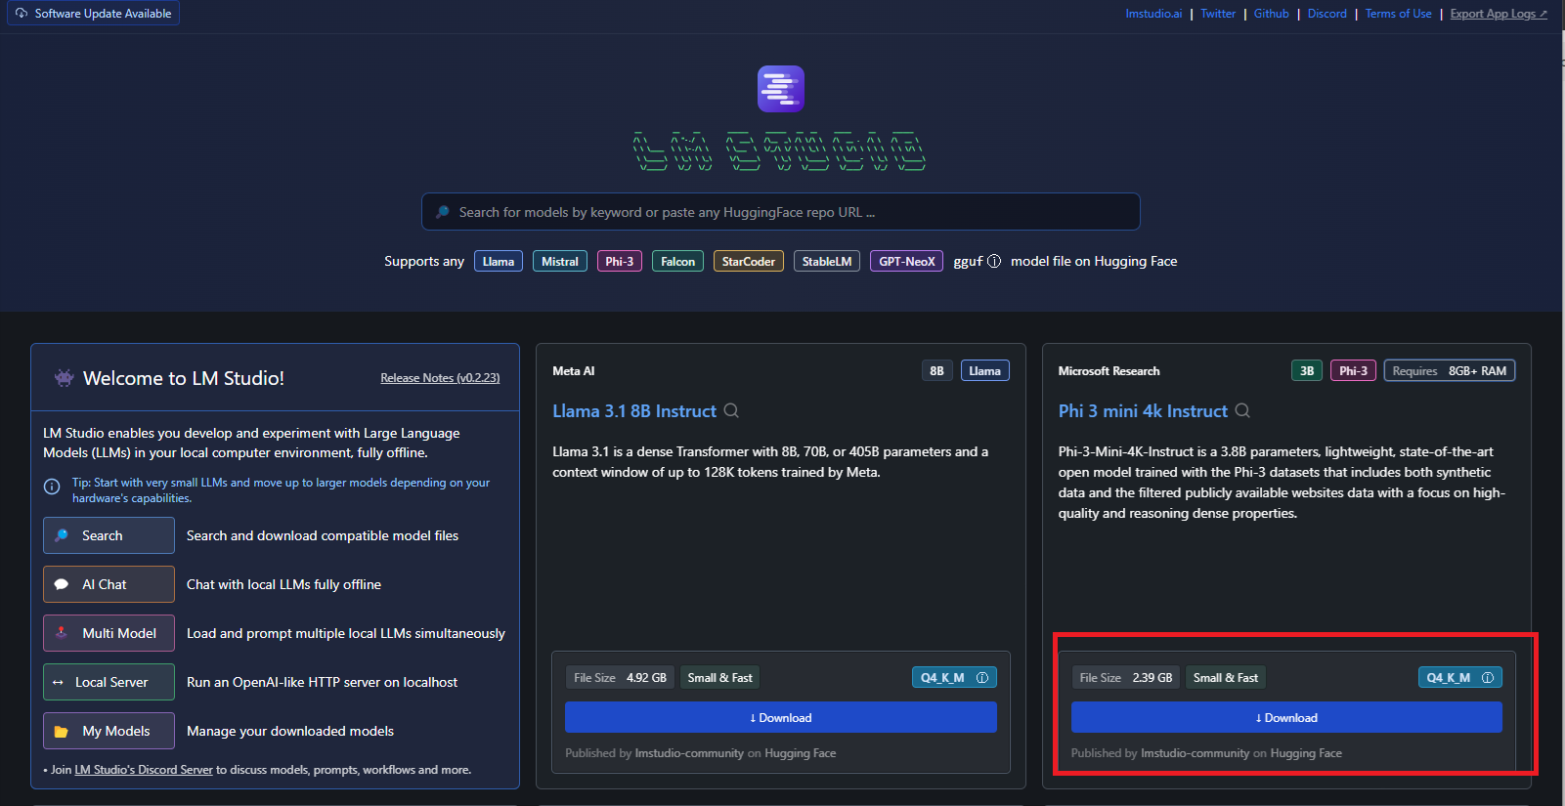
Task: Download the Llama 3.1 8B Instruct model
Action: pyautogui.click(x=781, y=717)
